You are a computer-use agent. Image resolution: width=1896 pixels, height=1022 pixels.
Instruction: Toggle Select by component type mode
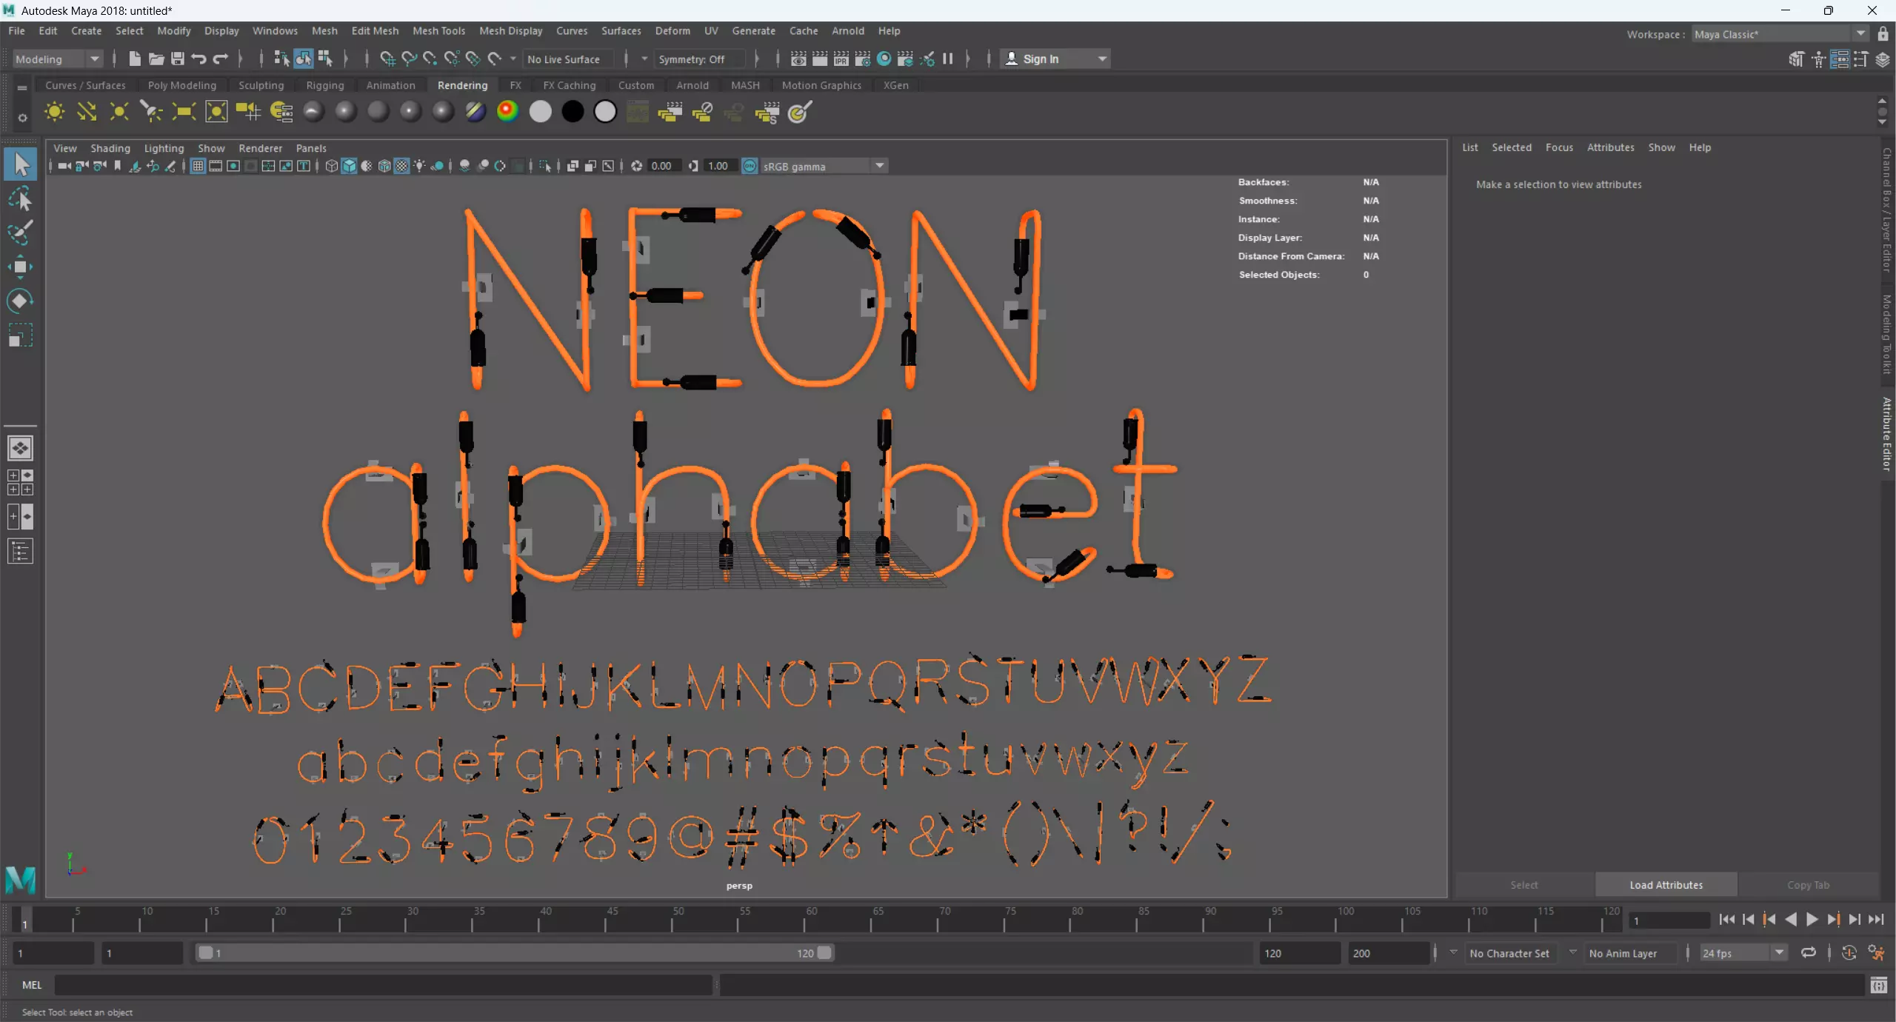324,59
